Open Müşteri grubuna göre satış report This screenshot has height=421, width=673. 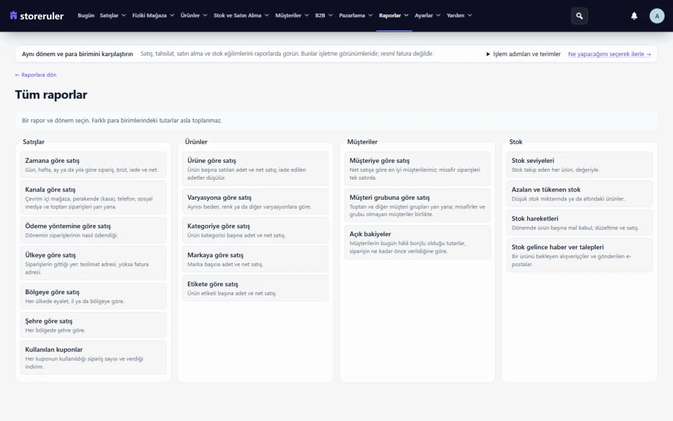[x=417, y=205]
